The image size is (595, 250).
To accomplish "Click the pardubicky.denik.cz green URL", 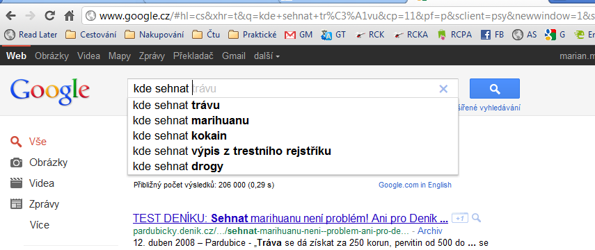I will [271, 231].
